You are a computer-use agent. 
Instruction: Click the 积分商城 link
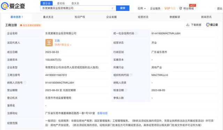pos(189,8)
